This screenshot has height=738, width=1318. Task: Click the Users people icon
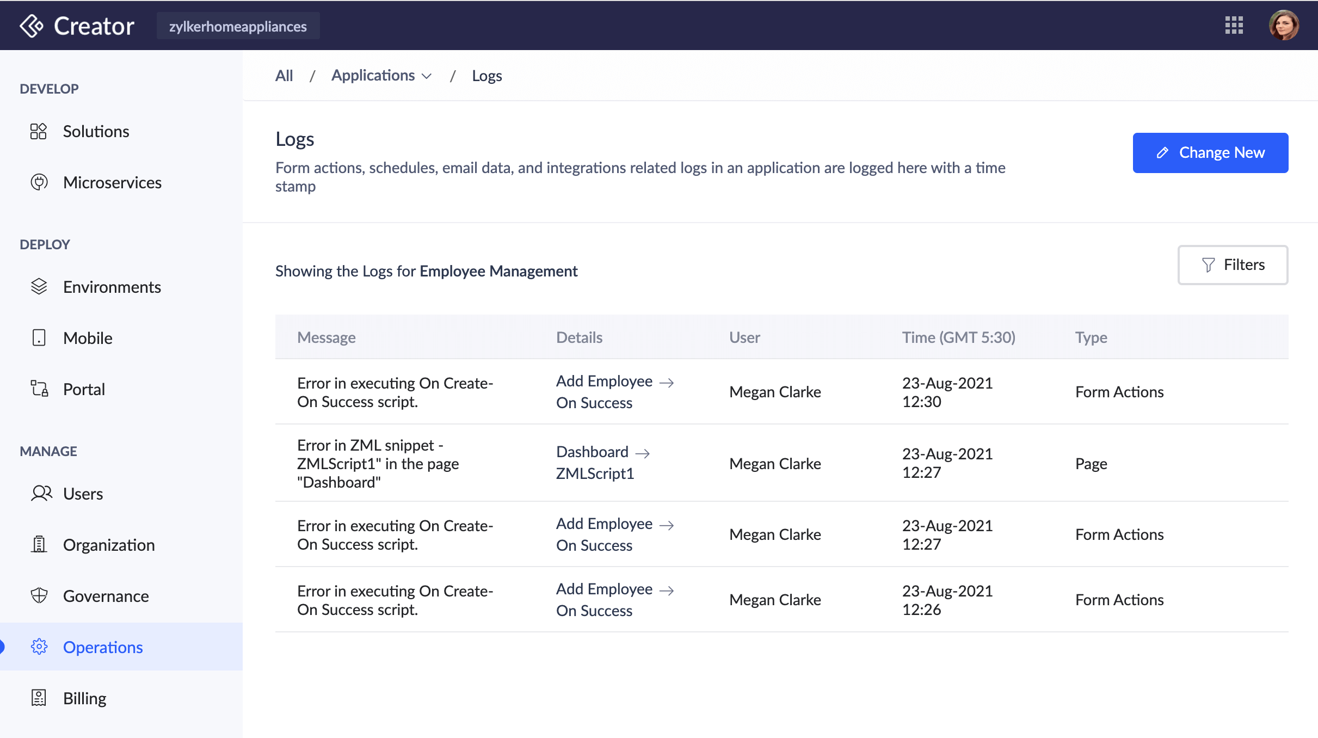(41, 494)
